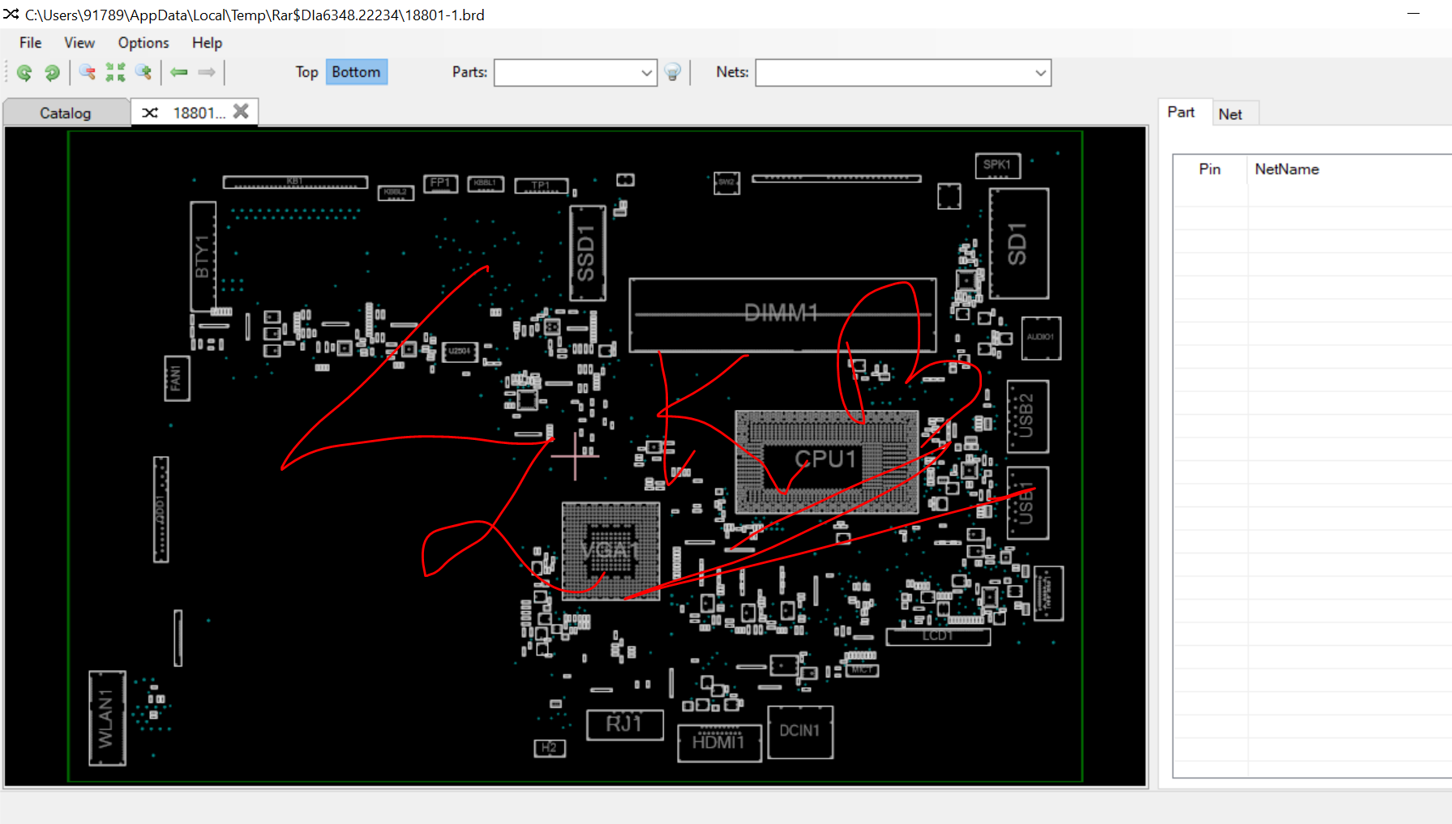Open the Help menu

(x=207, y=43)
